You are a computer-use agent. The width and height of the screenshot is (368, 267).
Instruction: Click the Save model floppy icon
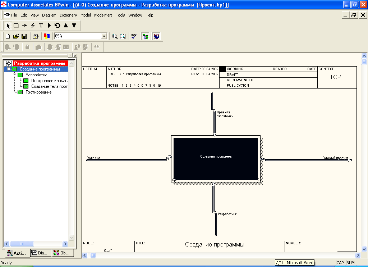(24, 36)
